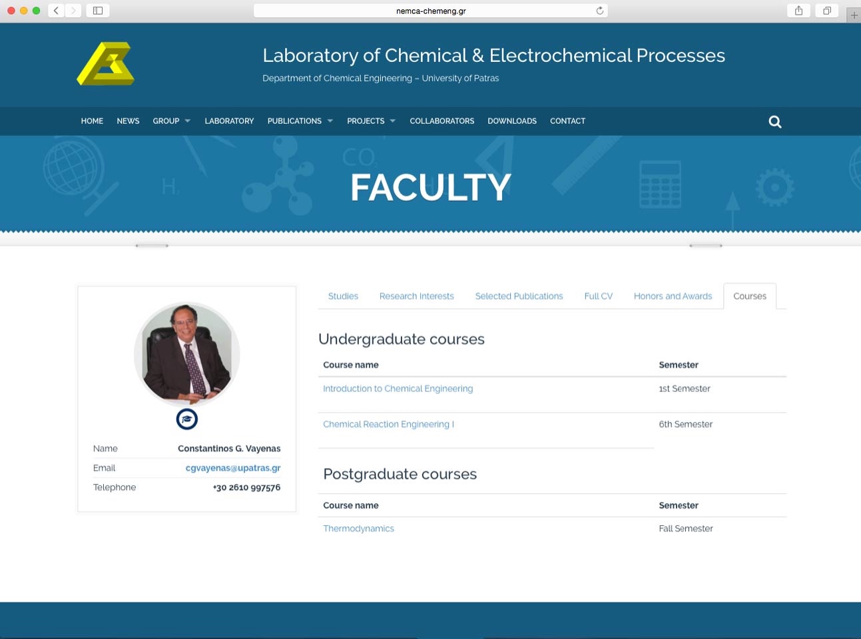Image resolution: width=861 pixels, height=639 pixels.
Task: Open a new tab with plus button
Action: (854, 15)
